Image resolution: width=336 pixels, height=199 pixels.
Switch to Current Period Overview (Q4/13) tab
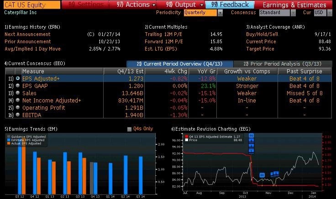click(179, 64)
